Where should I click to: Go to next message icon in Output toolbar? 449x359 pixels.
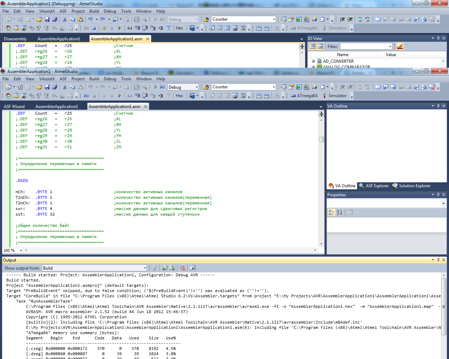coord(172,268)
